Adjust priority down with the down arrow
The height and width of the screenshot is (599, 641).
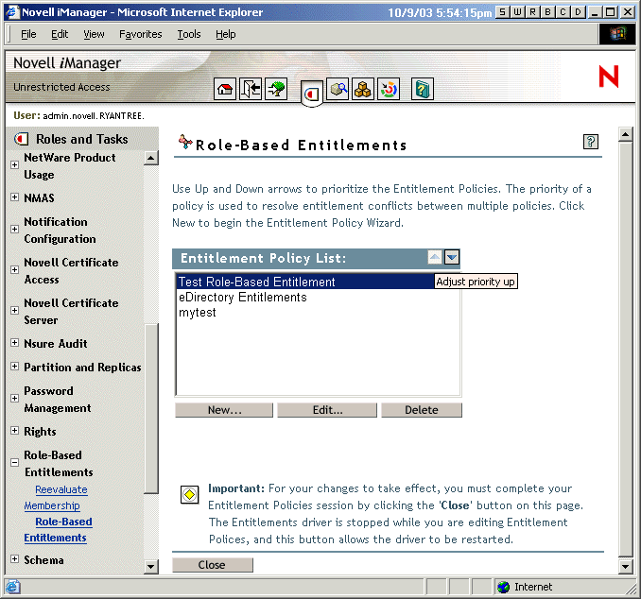452,257
